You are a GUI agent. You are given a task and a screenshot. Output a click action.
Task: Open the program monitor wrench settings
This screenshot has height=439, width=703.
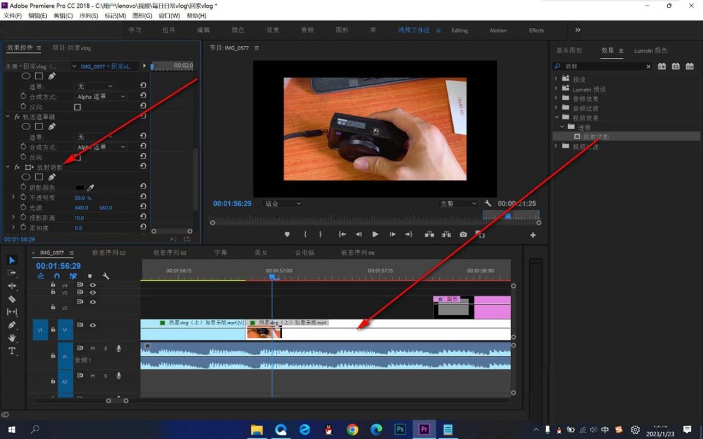[488, 204]
